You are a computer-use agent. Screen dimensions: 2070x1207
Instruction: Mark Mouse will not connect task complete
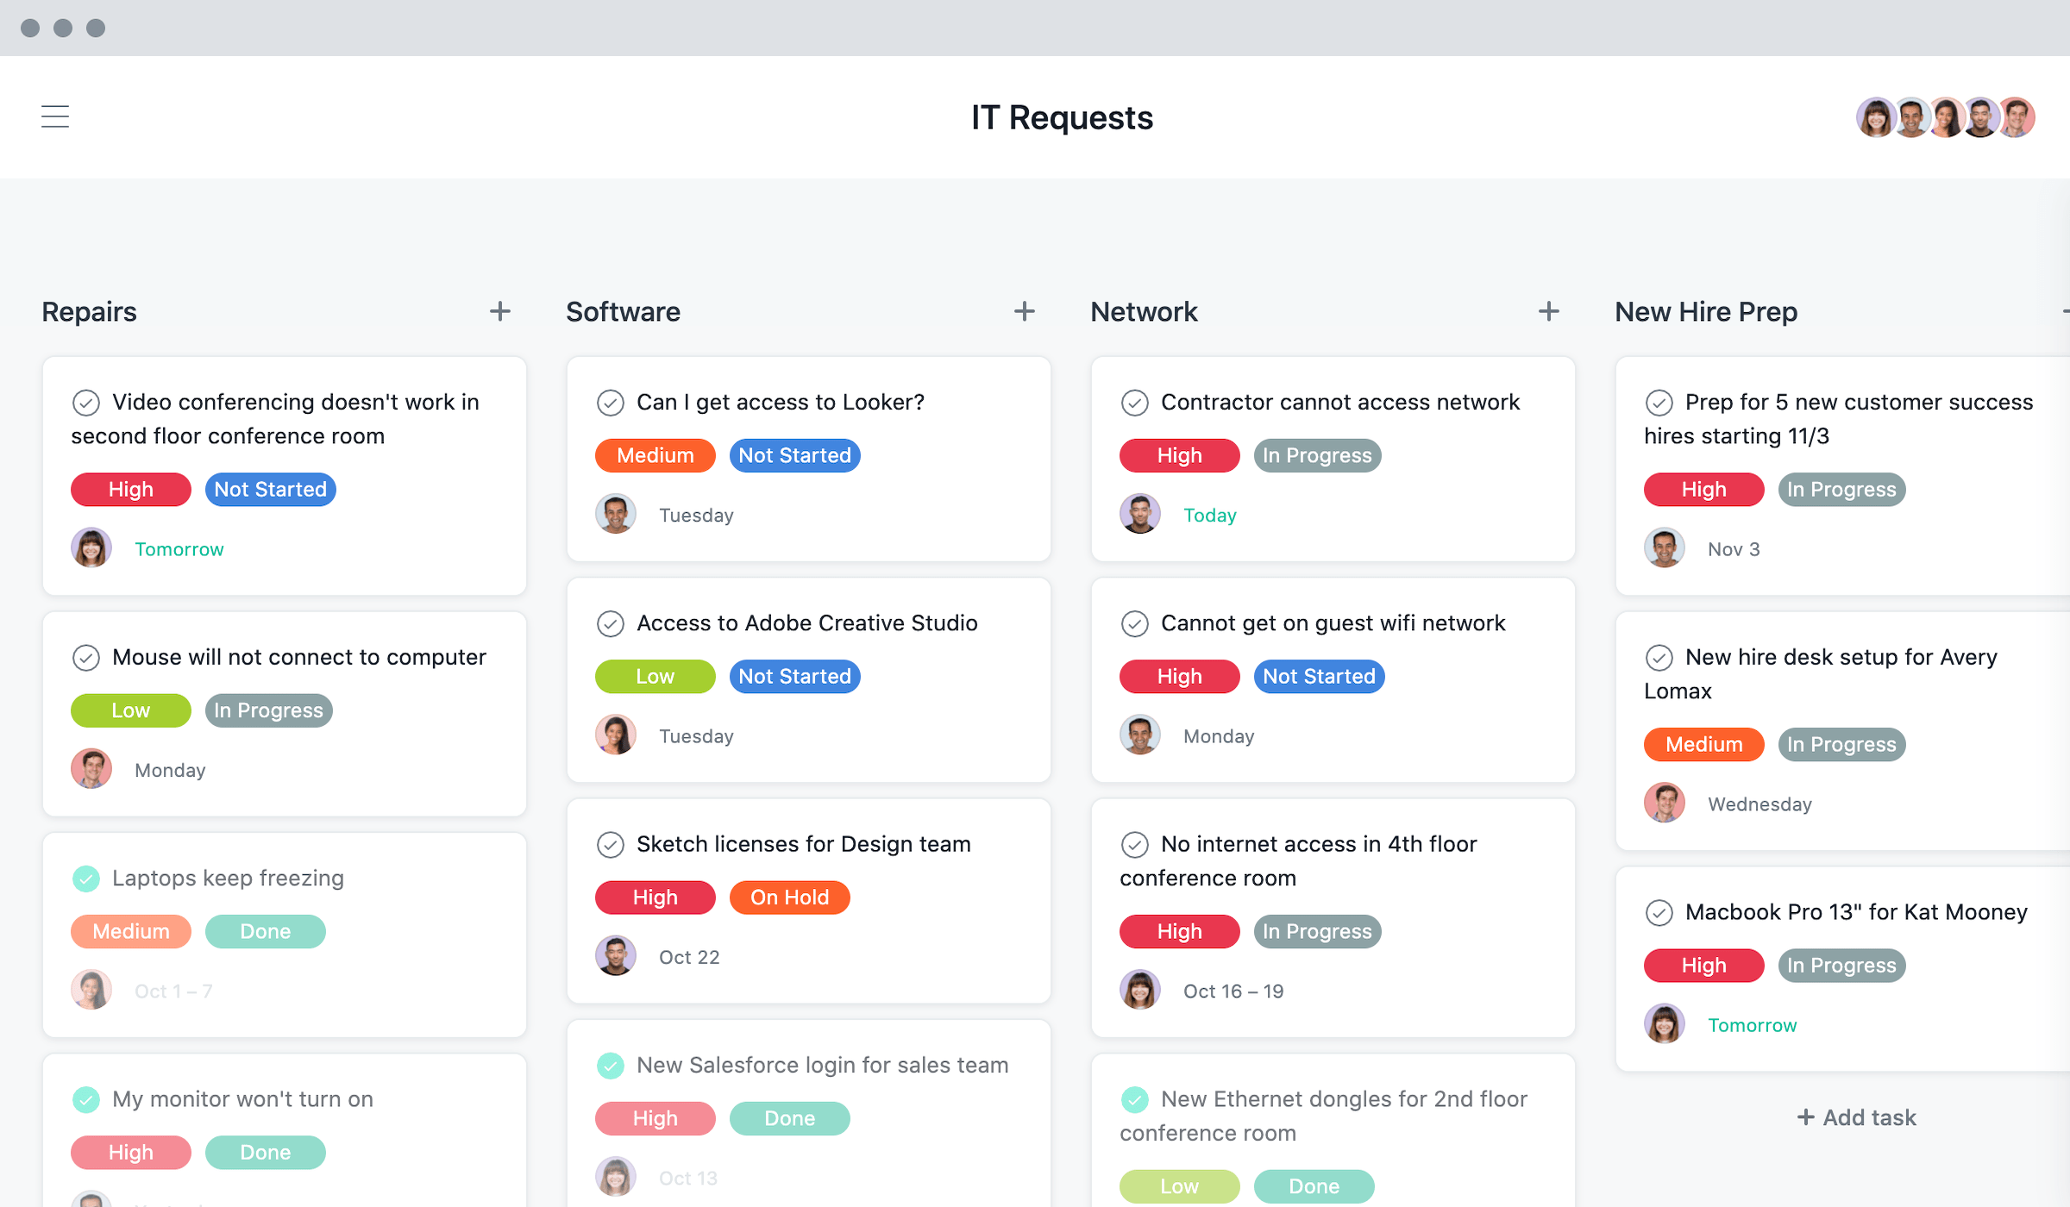click(85, 658)
